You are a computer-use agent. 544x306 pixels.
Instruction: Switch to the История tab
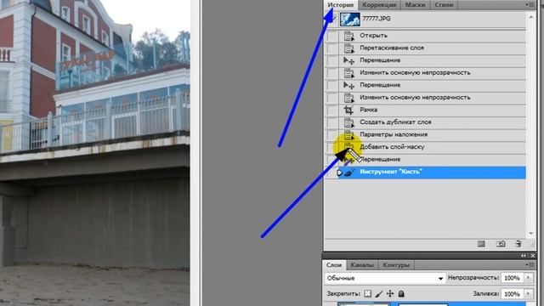pos(340,5)
